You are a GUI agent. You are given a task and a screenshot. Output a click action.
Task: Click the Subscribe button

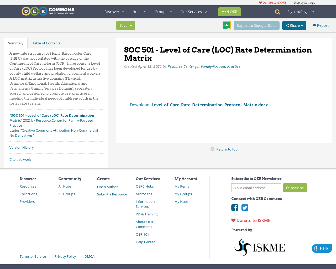pyautogui.click(x=295, y=188)
